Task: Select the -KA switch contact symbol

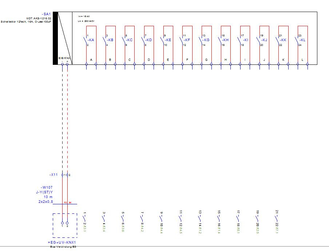Action: [x=85, y=40]
